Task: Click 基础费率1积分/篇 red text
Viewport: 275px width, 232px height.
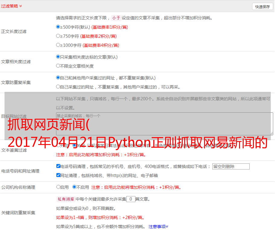Action: click(x=110, y=27)
